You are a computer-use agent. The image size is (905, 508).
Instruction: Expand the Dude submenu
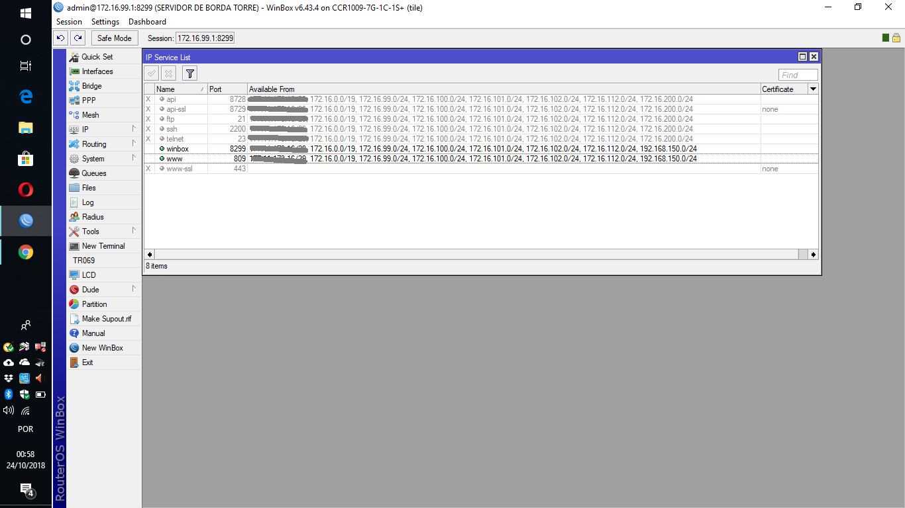point(105,290)
